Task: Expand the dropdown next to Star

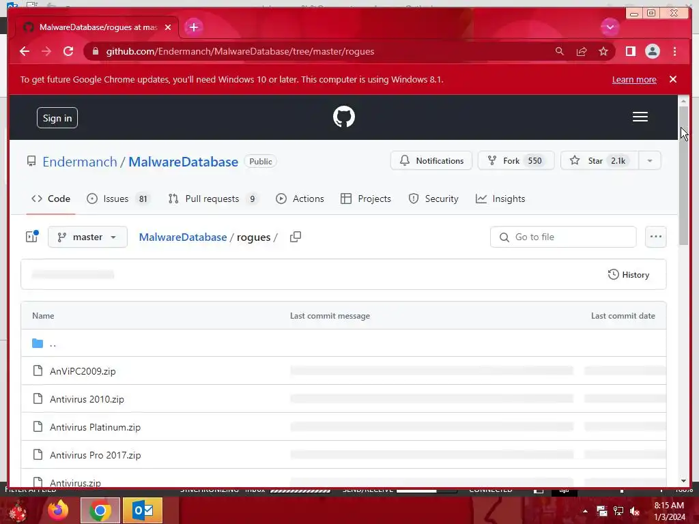Action: pos(650,160)
